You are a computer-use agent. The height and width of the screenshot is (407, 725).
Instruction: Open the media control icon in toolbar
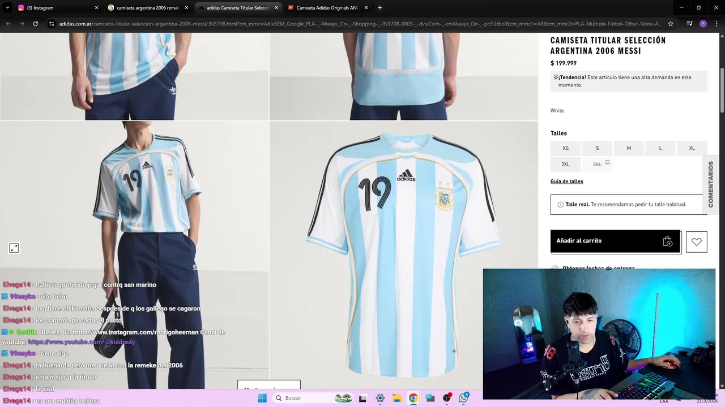point(689,24)
